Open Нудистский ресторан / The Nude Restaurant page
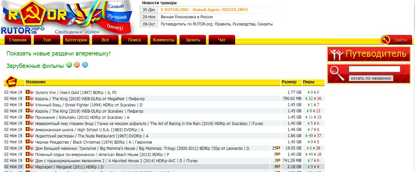This screenshot has height=172, width=415. tap(92, 136)
